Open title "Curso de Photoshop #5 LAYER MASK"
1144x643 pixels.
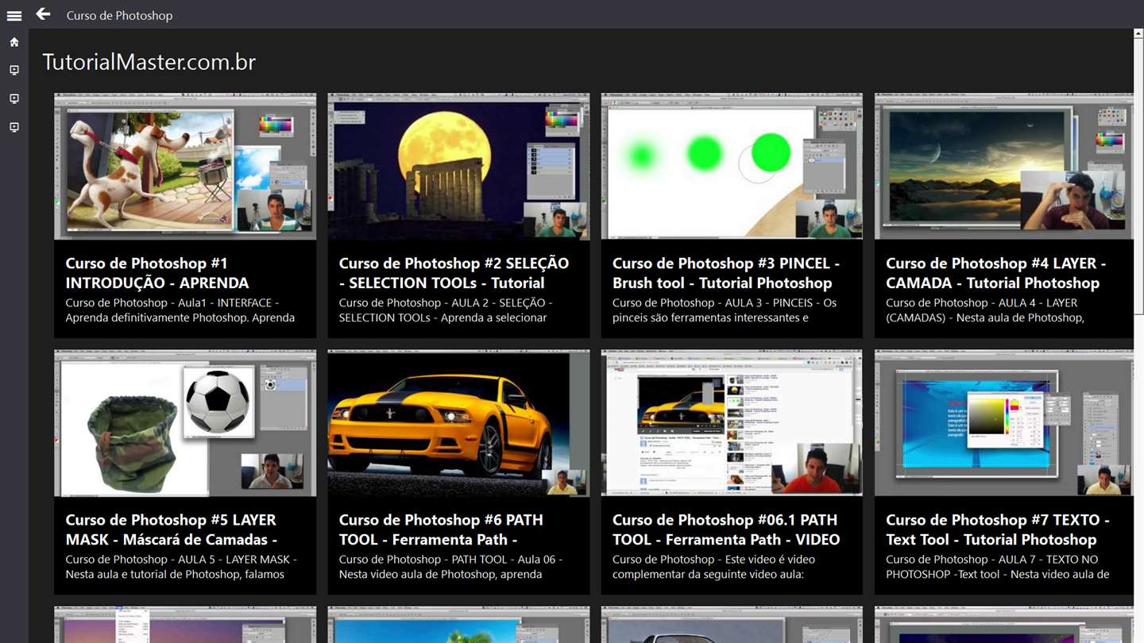[x=172, y=529]
